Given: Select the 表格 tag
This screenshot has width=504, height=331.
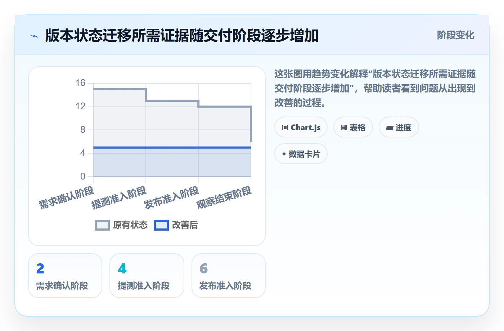Looking at the screenshot, I should (353, 127).
